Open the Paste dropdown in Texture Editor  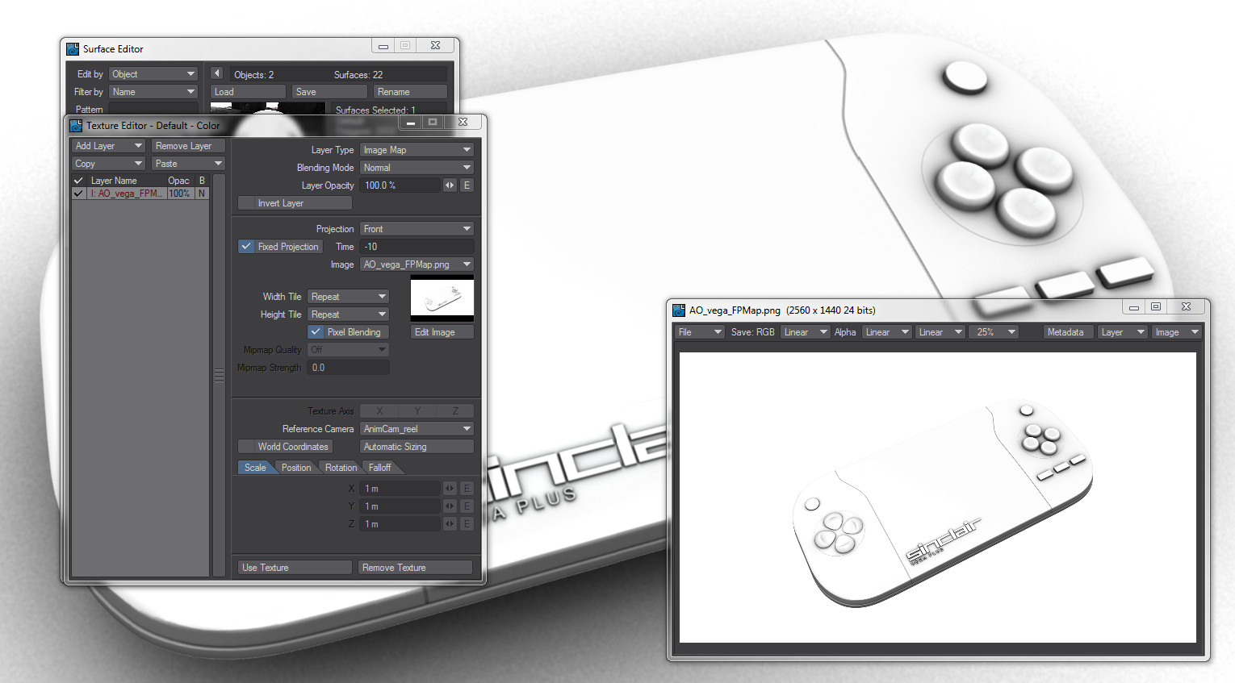[x=188, y=164]
